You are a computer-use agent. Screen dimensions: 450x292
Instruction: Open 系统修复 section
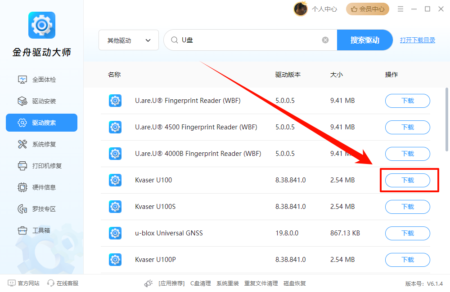(41, 144)
